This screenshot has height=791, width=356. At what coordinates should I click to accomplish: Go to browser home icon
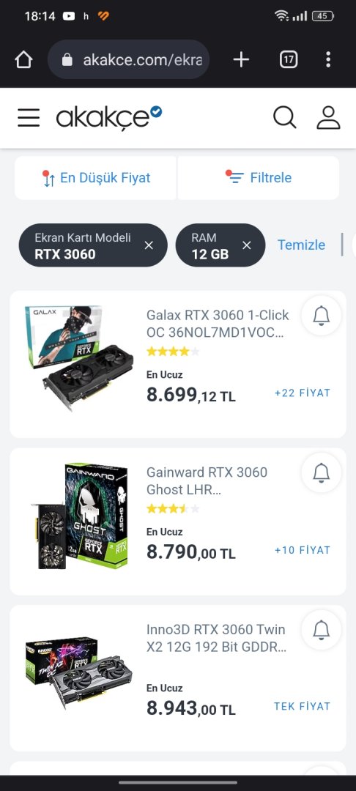tap(23, 59)
